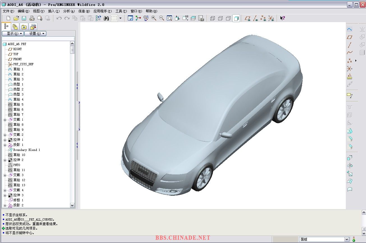This screenshot has height=243, width=366.
Task: Select the Datum Point tool on the right
Action: (x=349, y=60)
